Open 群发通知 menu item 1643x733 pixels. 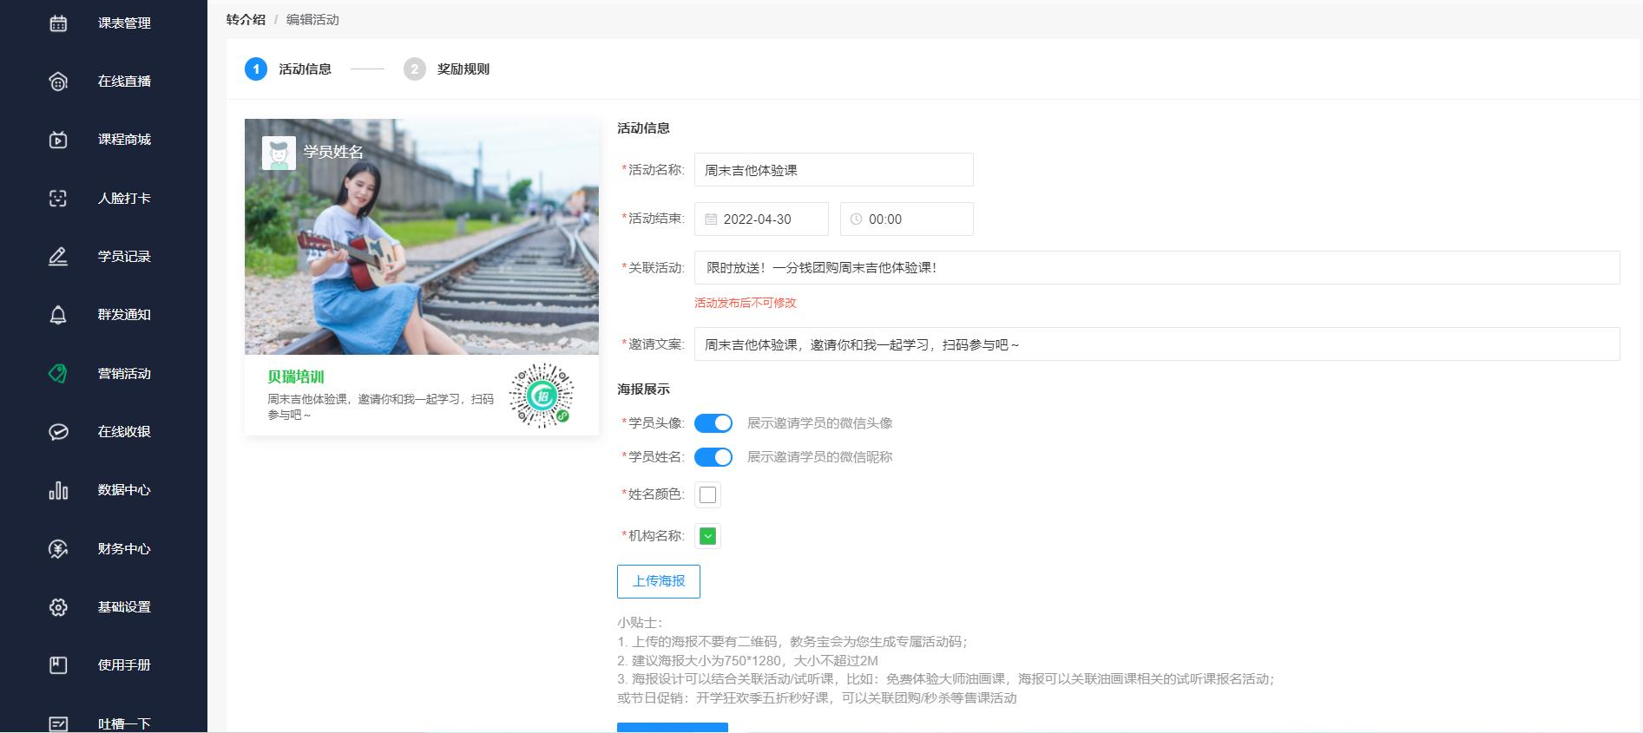click(124, 315)
